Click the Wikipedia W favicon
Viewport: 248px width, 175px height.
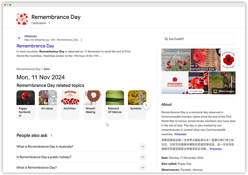(x=19, y=38)
